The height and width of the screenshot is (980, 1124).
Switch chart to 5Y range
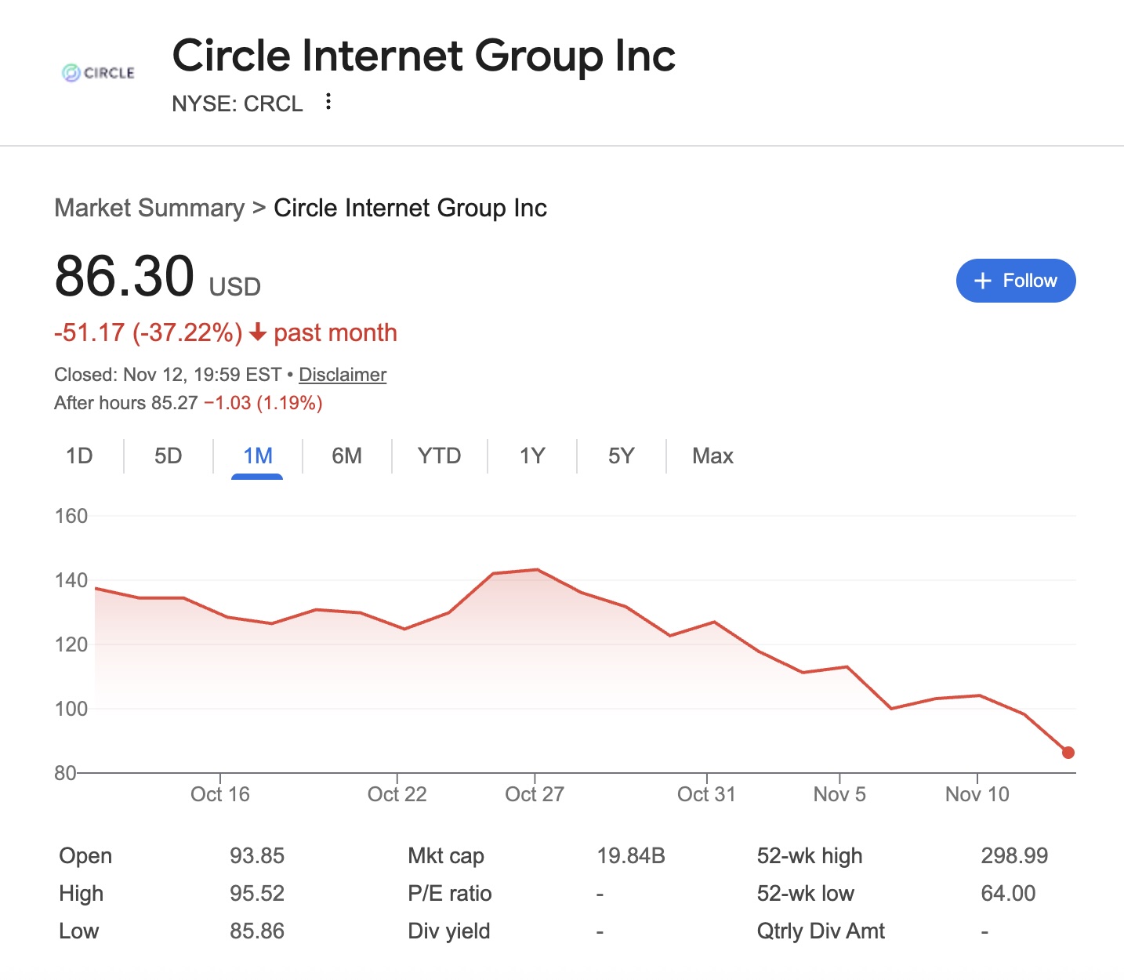(x=621, y=456)
